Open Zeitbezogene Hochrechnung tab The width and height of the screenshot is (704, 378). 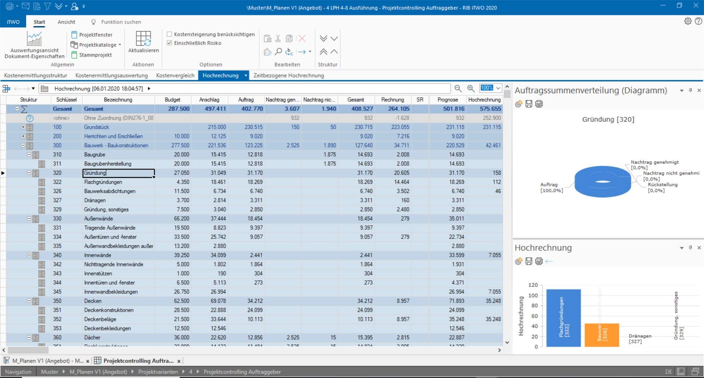[x=289, y=75]
